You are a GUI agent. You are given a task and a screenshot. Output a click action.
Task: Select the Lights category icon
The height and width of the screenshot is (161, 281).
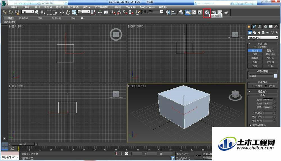click(x=259, y=32)
